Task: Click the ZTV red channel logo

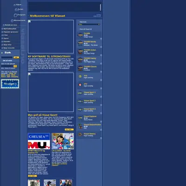Action: (x=80, y=85)
